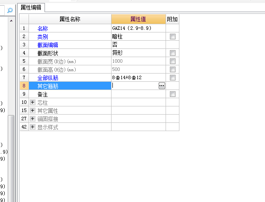Toggle the 附加 checkbox for 截面形状
This screenshot has height=202, width=265.
pyautogui.click(x=172, y=53)
